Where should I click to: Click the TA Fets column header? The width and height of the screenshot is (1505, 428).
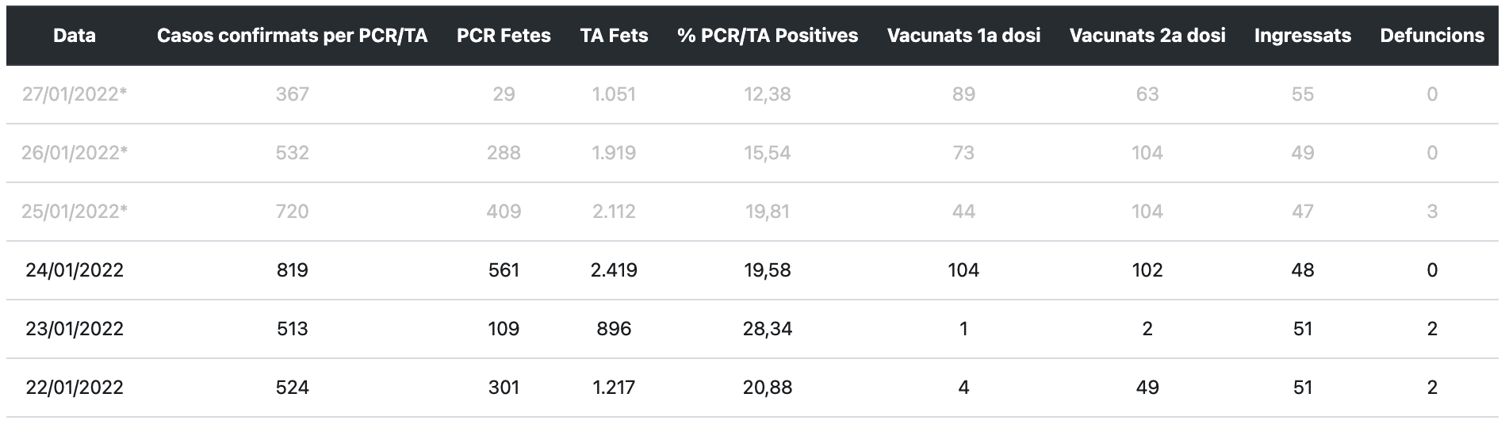(614, 36)
